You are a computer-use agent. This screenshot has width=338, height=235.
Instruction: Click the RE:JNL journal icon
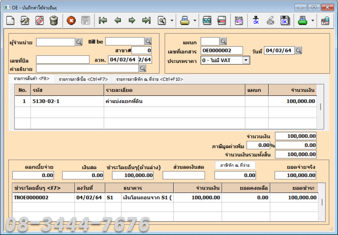(239, 21)
